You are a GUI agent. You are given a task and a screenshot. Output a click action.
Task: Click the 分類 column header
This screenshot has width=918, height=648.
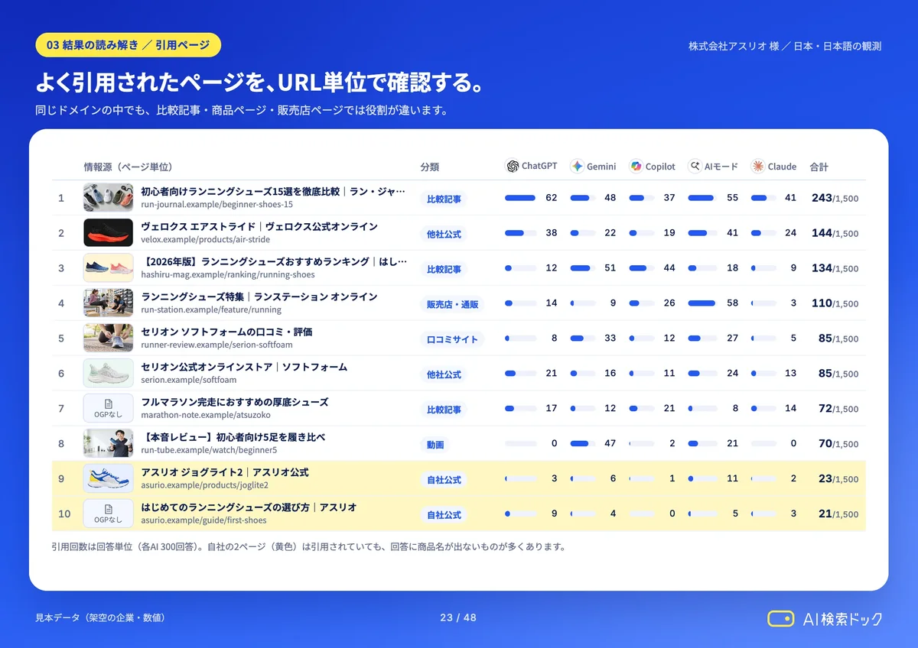(429, 167)
